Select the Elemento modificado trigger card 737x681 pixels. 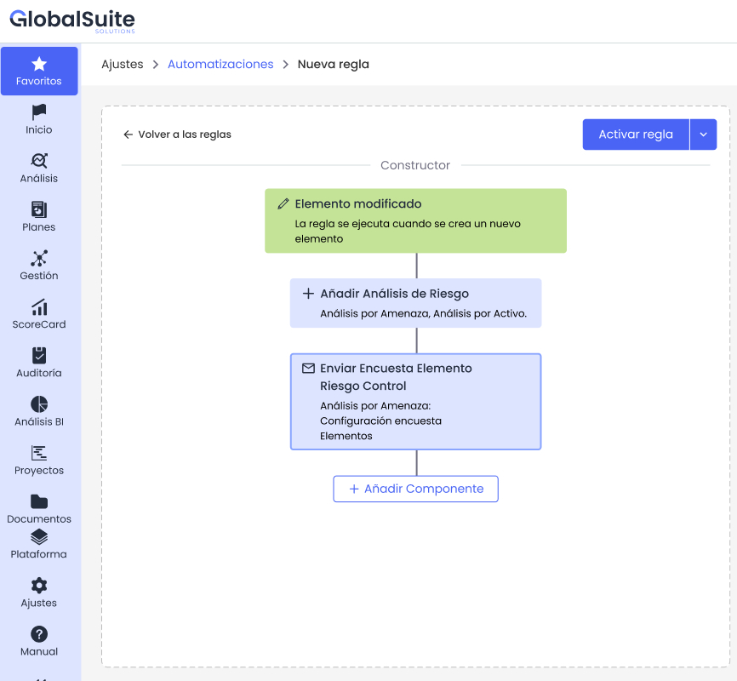click(x=415, y=221)
